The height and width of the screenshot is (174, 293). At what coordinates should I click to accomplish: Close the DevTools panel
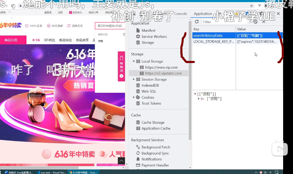pyautogui.click(x=278, y=14)
